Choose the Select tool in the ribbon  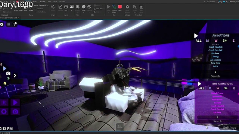tap(16, 8)
